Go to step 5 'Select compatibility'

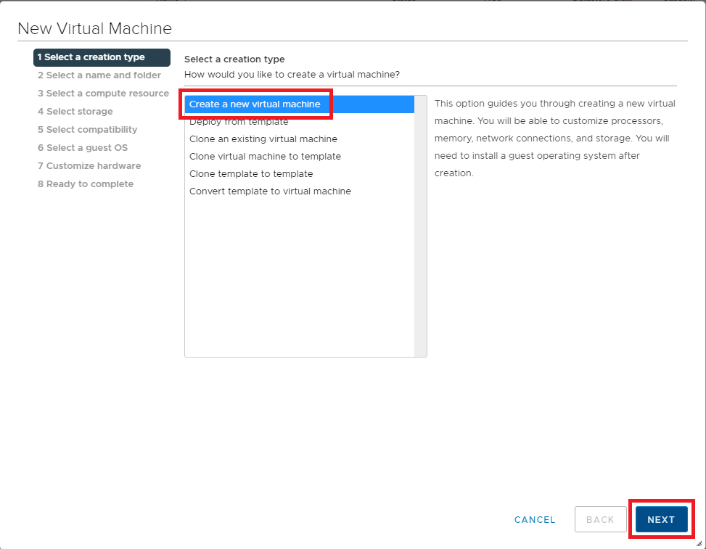pyautogui.click(x=88, y=130)
